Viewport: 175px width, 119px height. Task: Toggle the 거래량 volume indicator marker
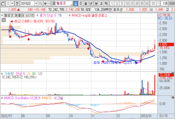[2, 74]
